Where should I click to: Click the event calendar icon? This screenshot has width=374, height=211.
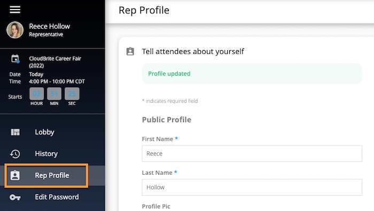point(15,59)
